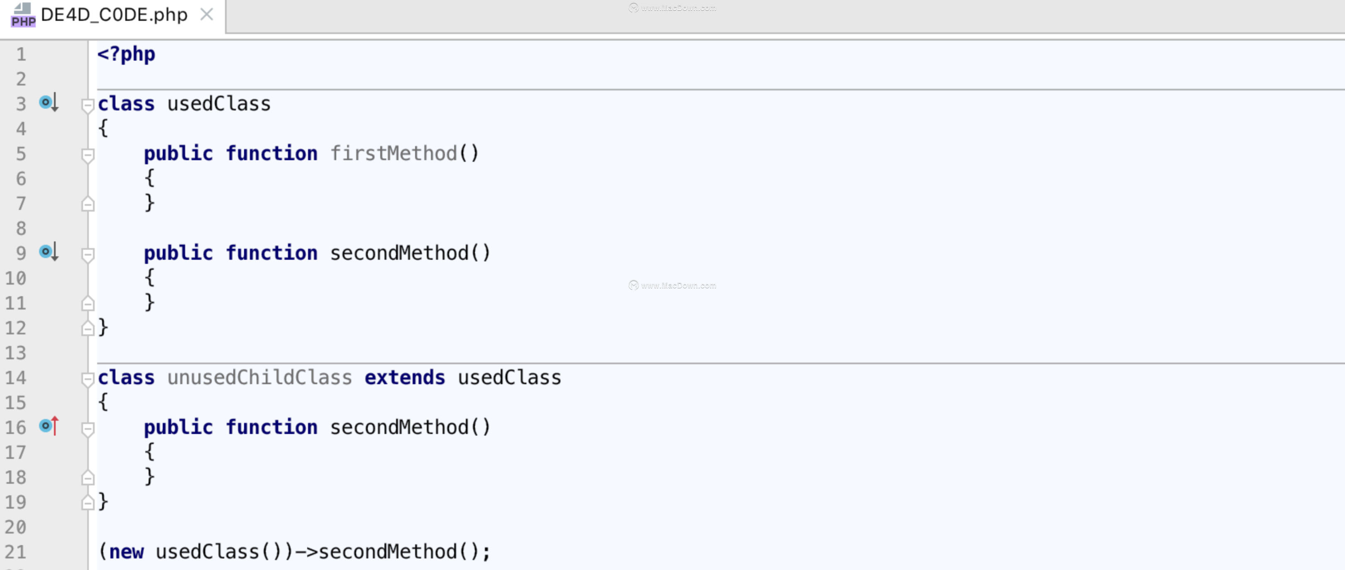Screen dimensions: 1345x570
Task: Collapse unusedChildClass fold marker on line 14
Action: [x=88, y=380]
